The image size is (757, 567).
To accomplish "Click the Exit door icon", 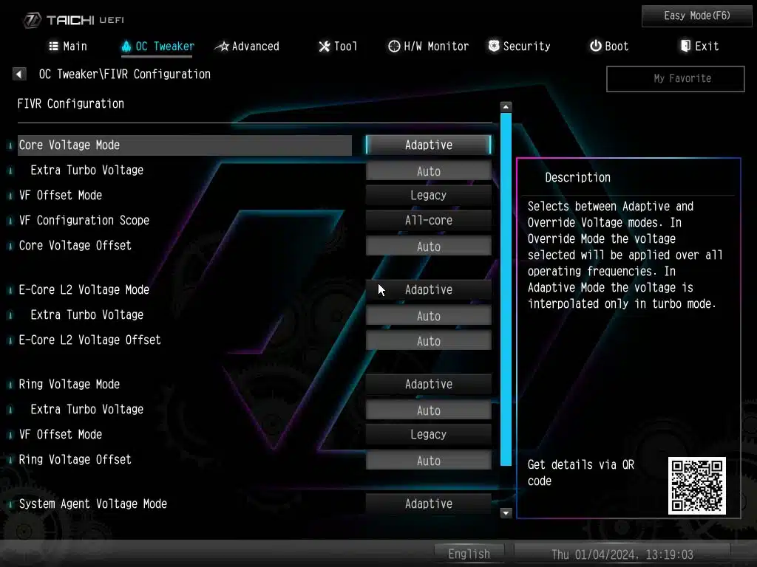I will pos(685,47).
